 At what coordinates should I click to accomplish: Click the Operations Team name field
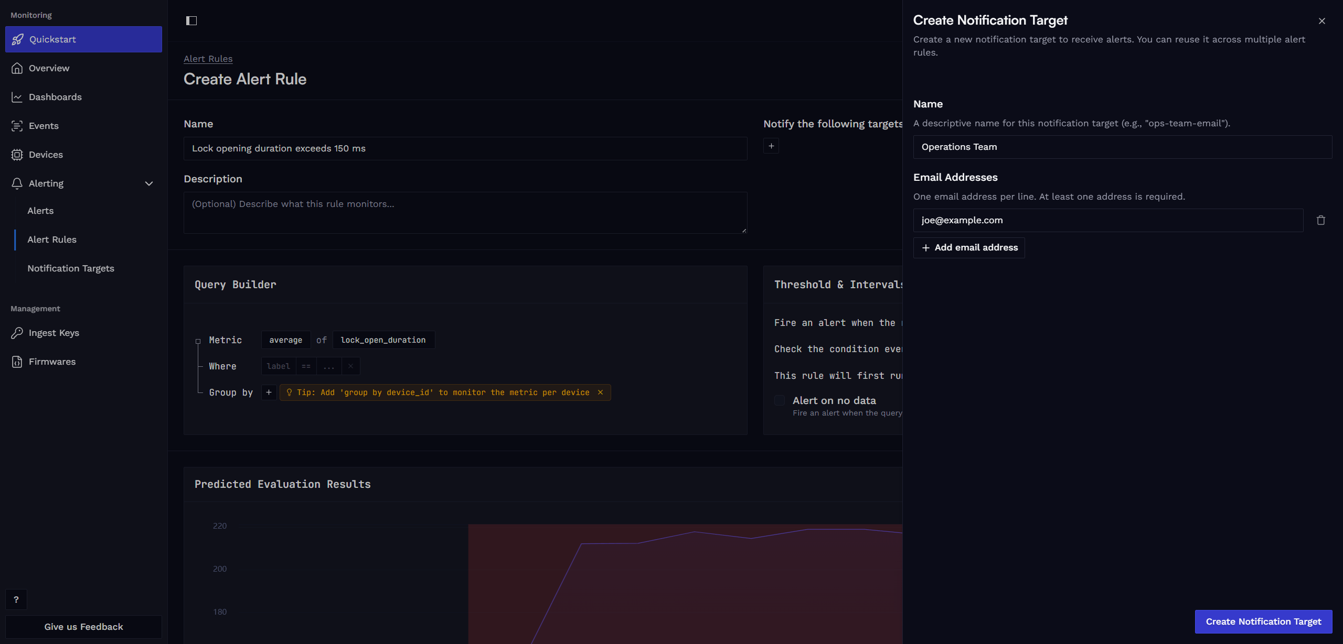click(1122, 147)
